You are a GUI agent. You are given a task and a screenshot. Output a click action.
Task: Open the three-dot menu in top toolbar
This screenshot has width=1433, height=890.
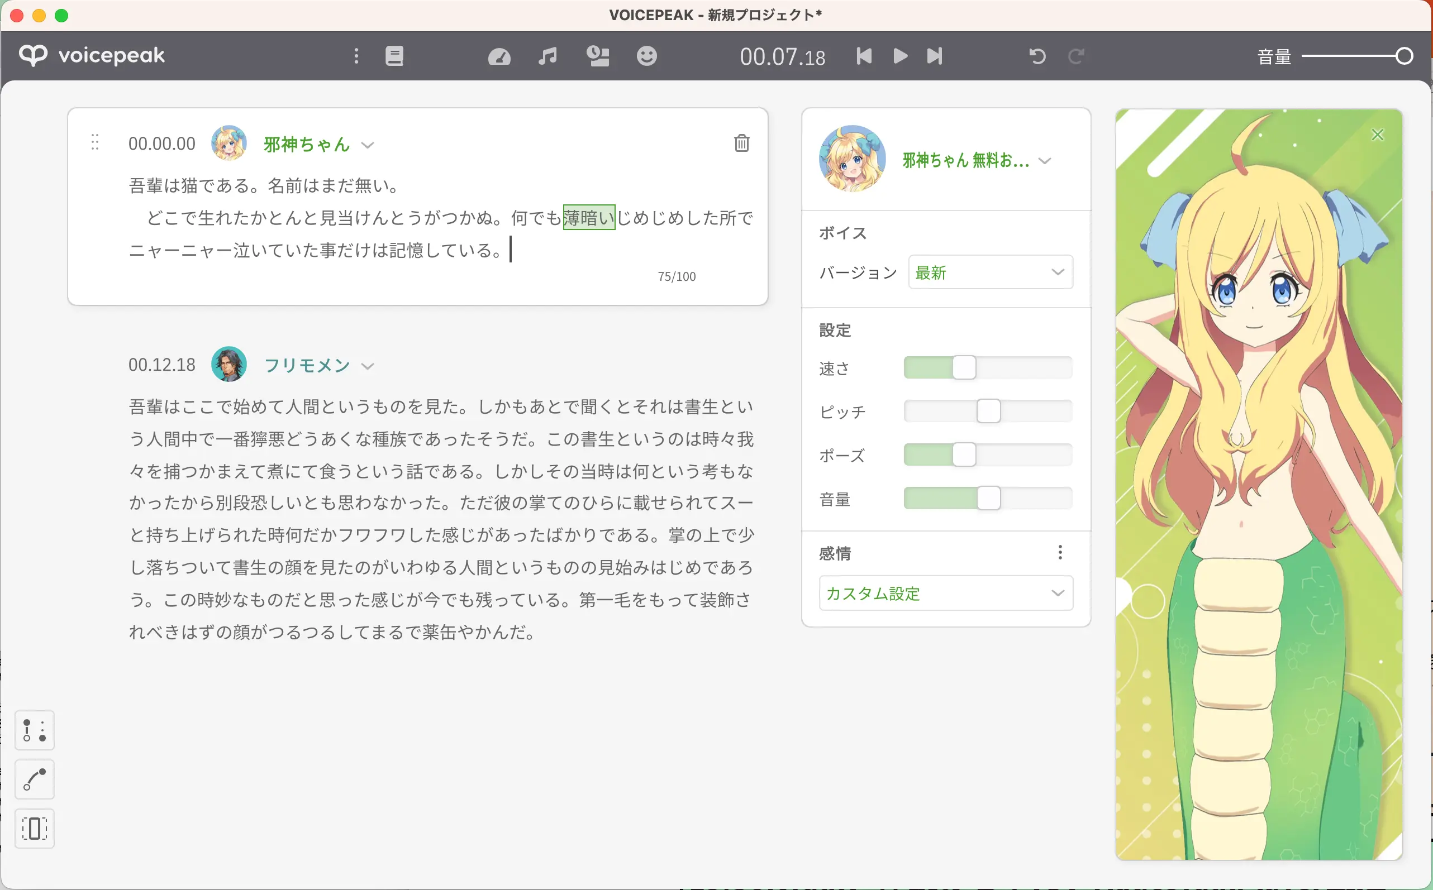(x=356, y=56)
